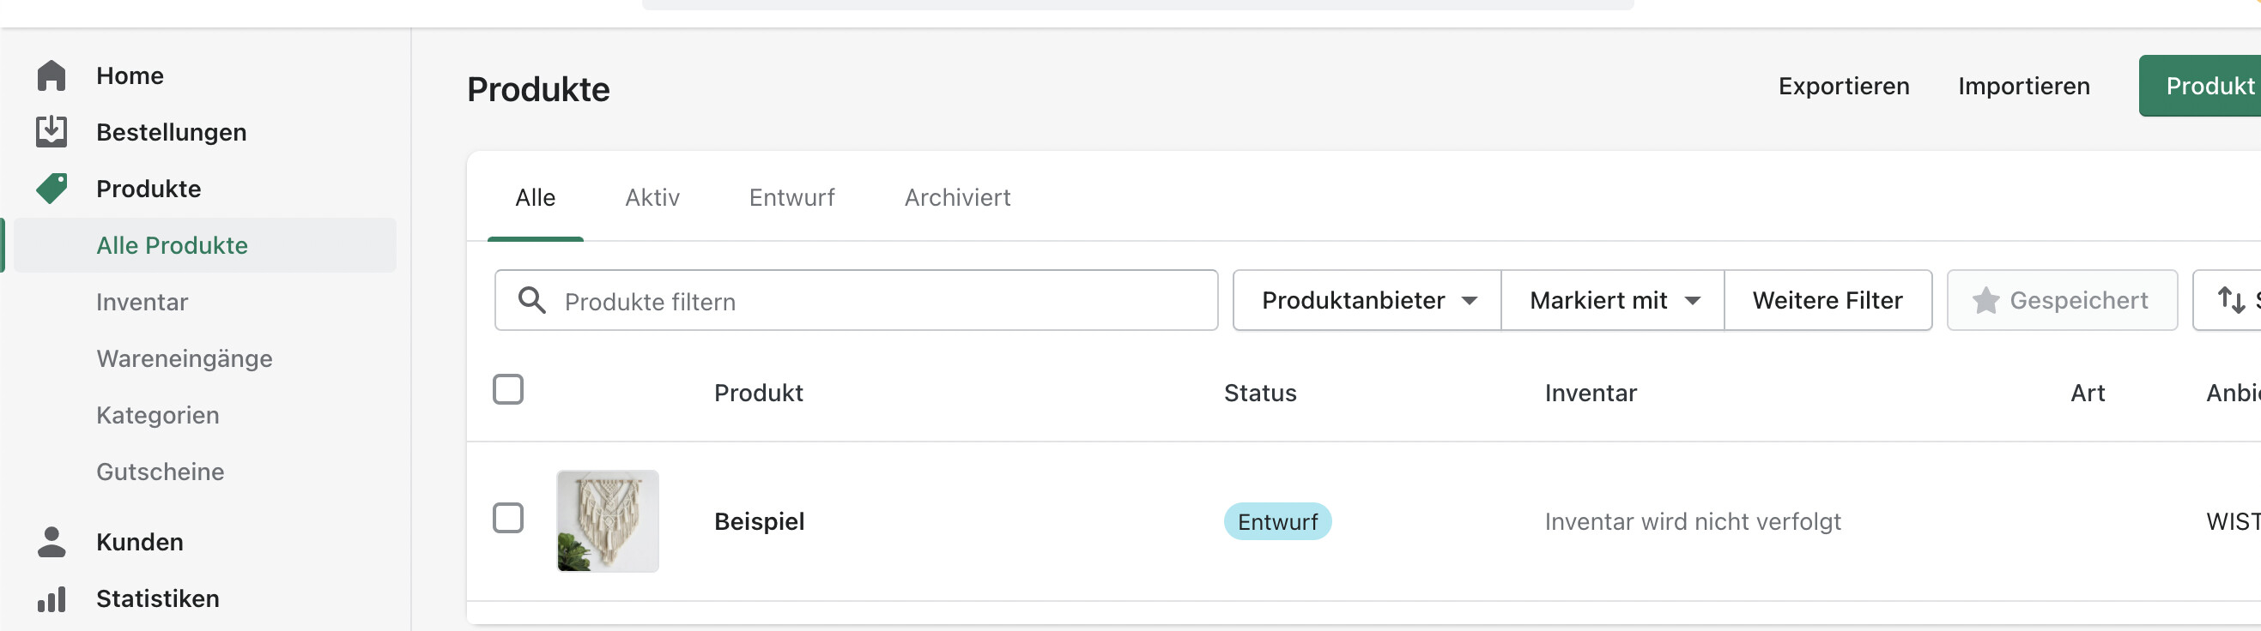Open the Markiert mit dropdown
The width and height of the screenshot is (2261, 631).
coord(1612,301)
